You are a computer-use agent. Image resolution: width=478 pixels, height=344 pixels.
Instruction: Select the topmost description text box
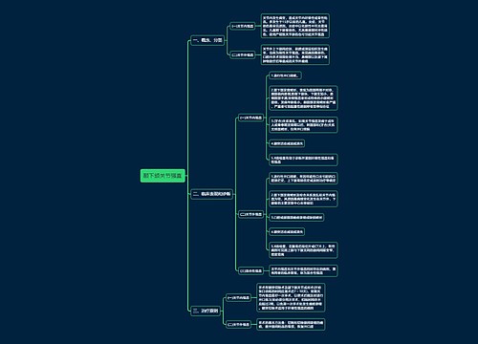click(x=295, y=26)
